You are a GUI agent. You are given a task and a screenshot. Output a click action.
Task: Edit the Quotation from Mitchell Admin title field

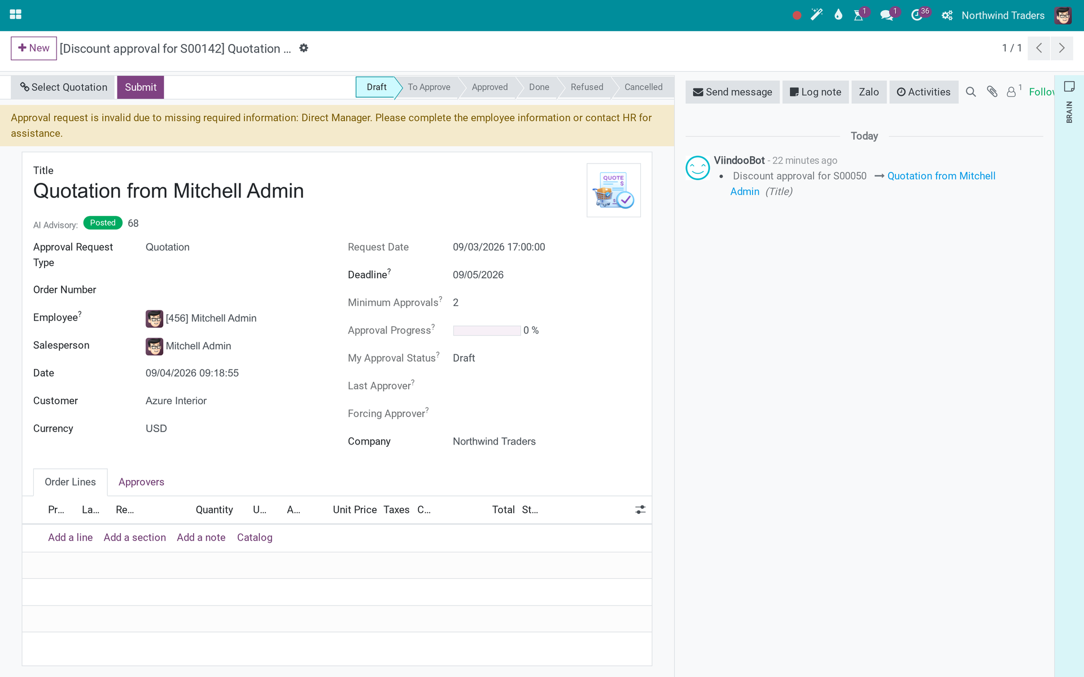[x=168, y=191]
